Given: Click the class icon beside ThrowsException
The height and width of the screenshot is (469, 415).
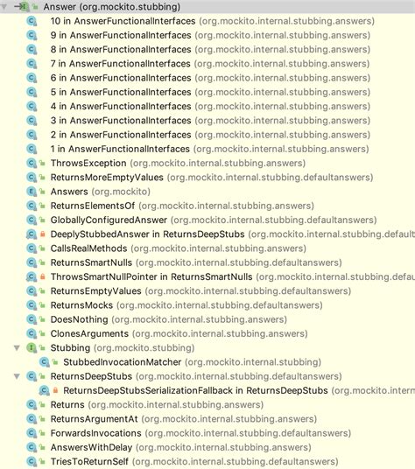Looking at the screenshot, I should (x=32, y=164).
